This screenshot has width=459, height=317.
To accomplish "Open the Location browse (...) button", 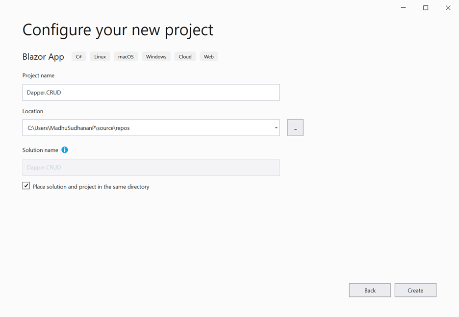I will [295, 128].
